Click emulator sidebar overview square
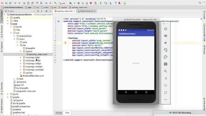This screenshot has height=116, width=206. (x=165, y=92)
